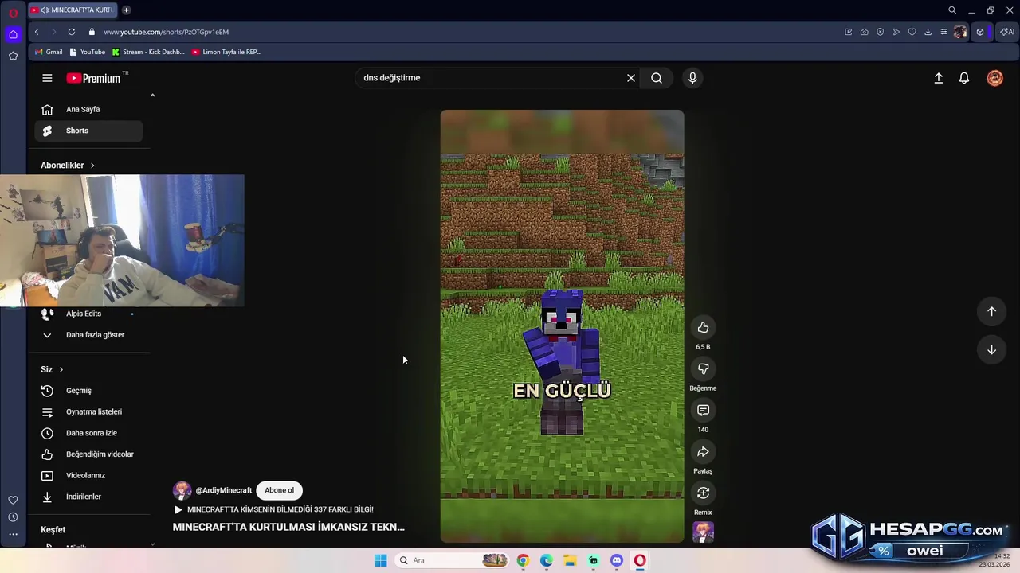Expand the Abonelikler section
Viewport: 1020px width, 573px height.
[x=68, y=165]
